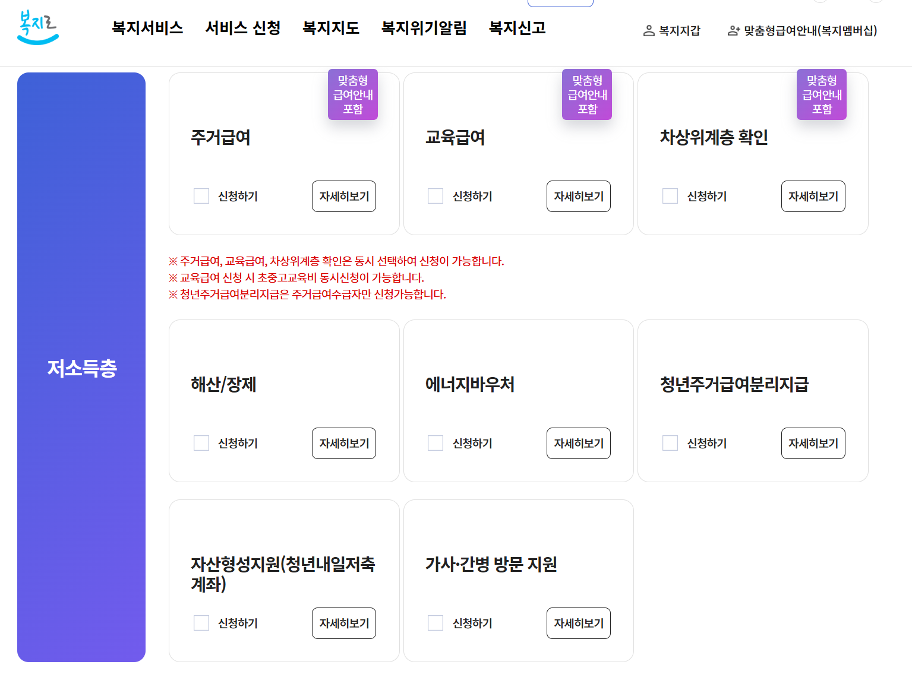This screenshot has height=674, width=912.
Task: Click 자세히보기 for 차상위계층 확인
Action: tap(813, 196)
